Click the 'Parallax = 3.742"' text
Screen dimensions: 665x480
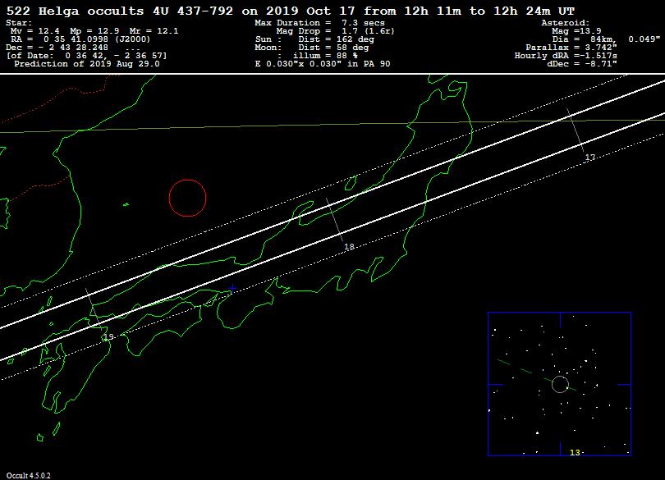click(x=571, y=48)
